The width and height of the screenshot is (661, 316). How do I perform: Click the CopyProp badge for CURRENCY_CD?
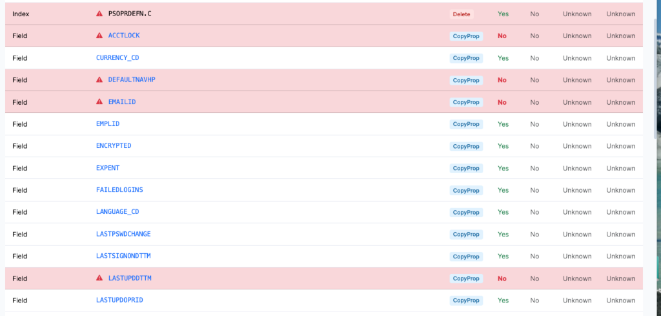coord(466,58)
